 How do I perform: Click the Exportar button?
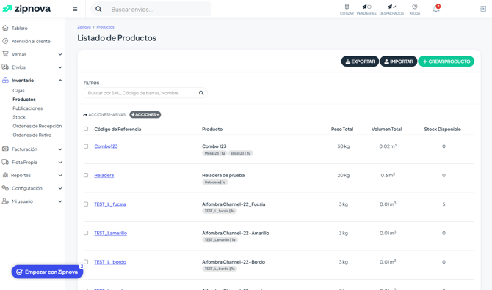pos(360,62)
